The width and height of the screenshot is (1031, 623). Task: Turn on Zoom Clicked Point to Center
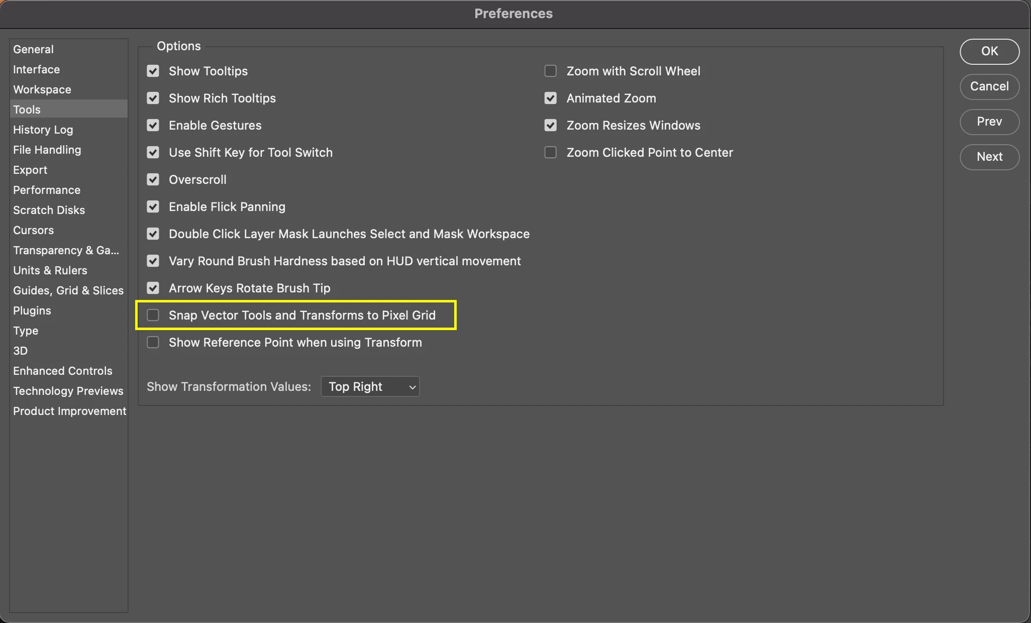550,152
